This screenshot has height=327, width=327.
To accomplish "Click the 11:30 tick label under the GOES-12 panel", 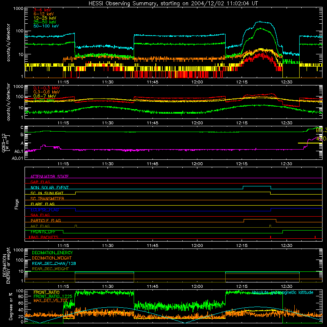I will [x=108, y=164].
